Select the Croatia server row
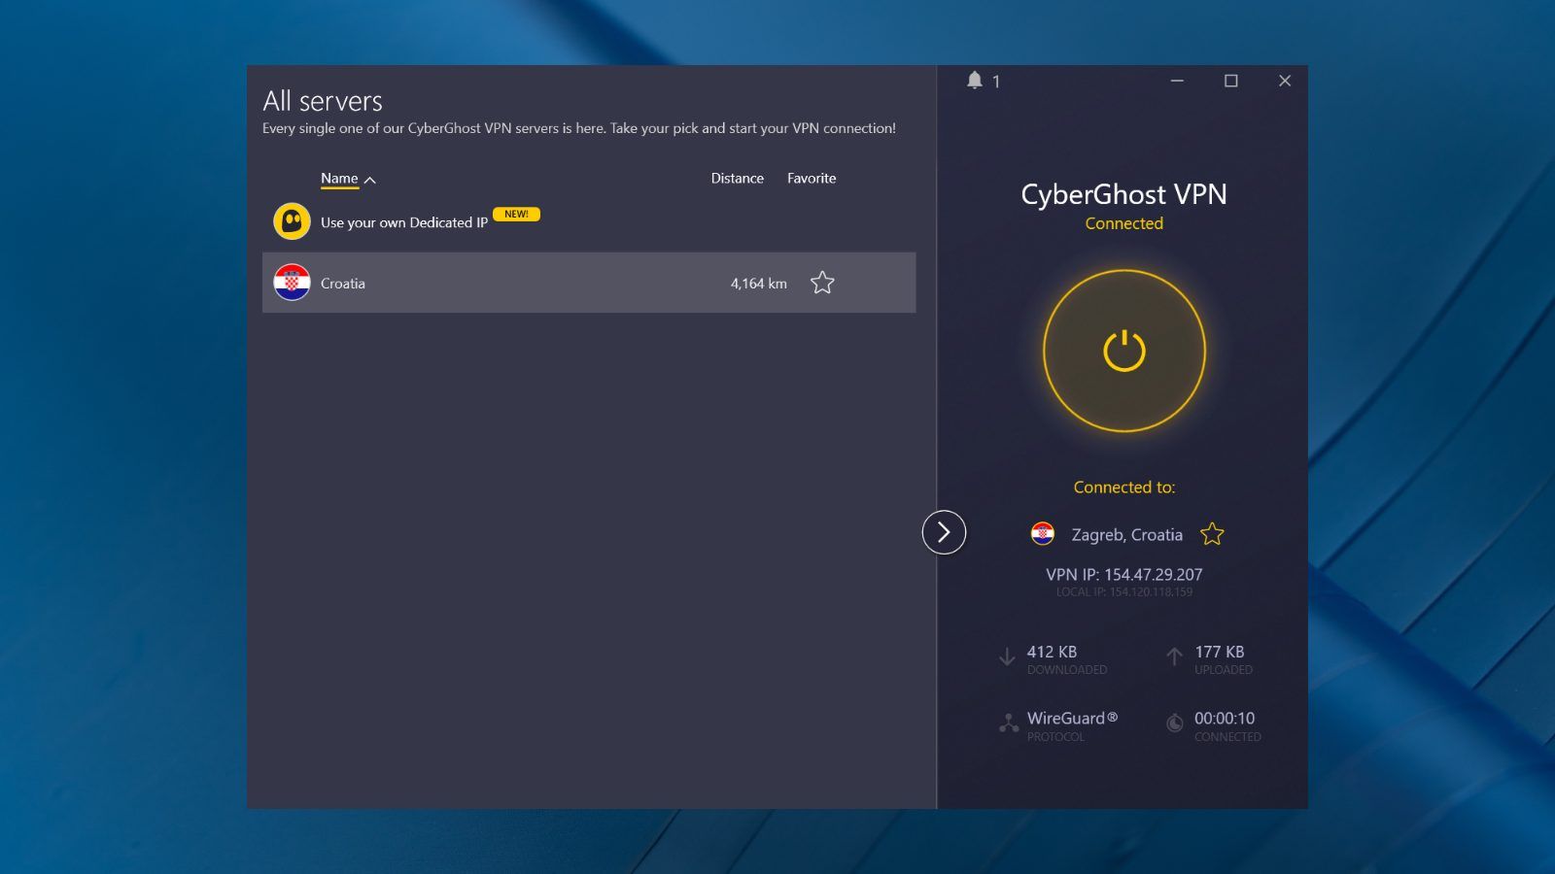The height and width of the screenshot is (874, 1555). 589,283
